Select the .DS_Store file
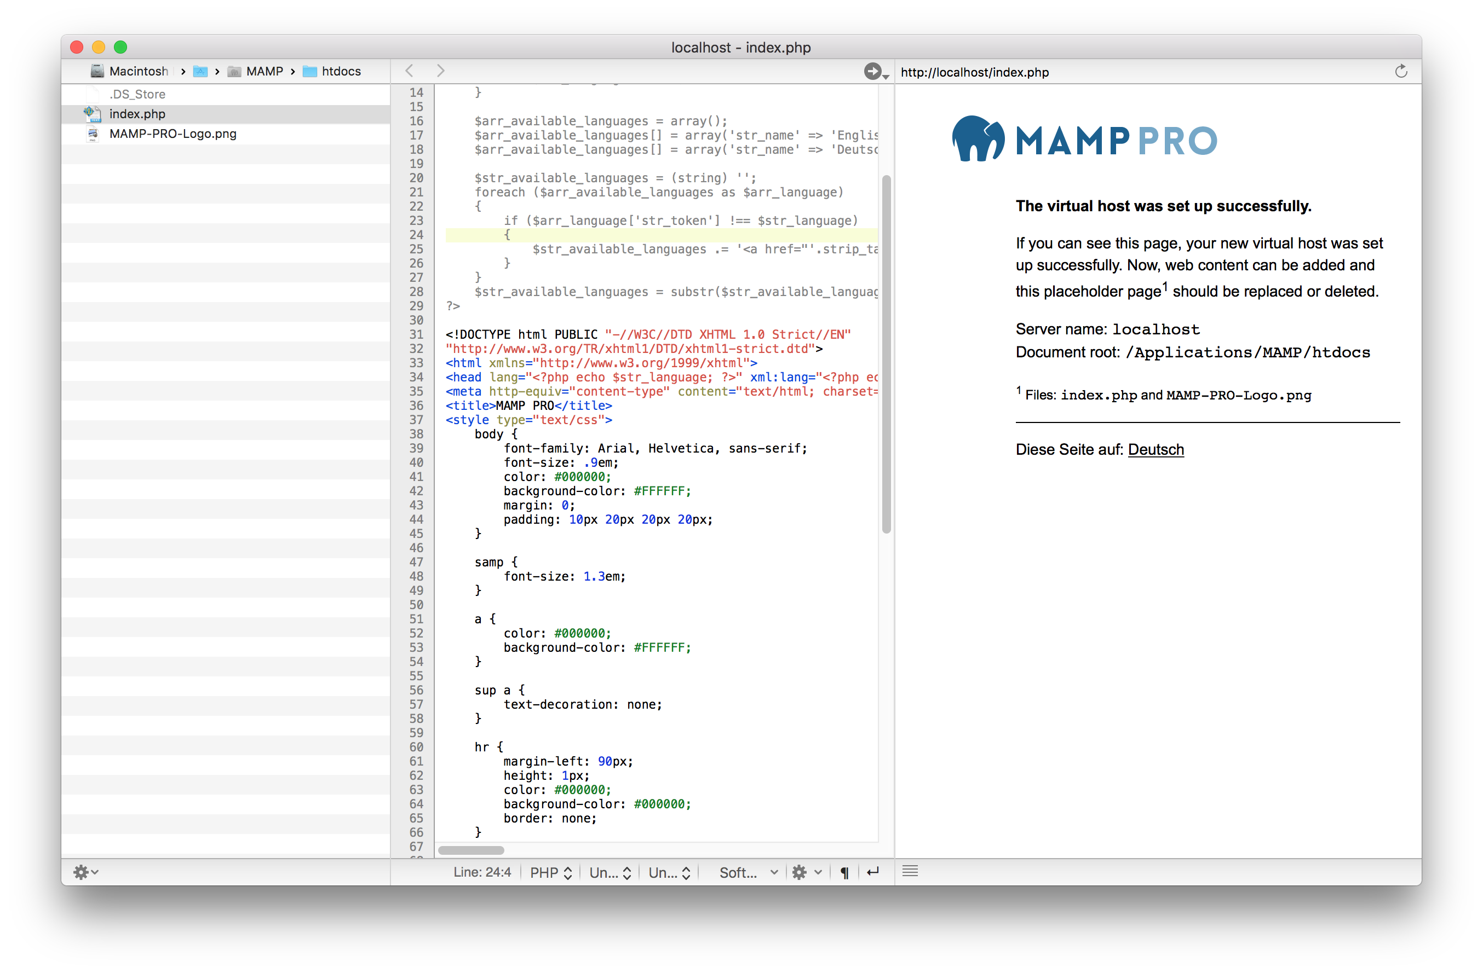Image resolution: width=1483 pixels, height=973 pixels. 226,94
